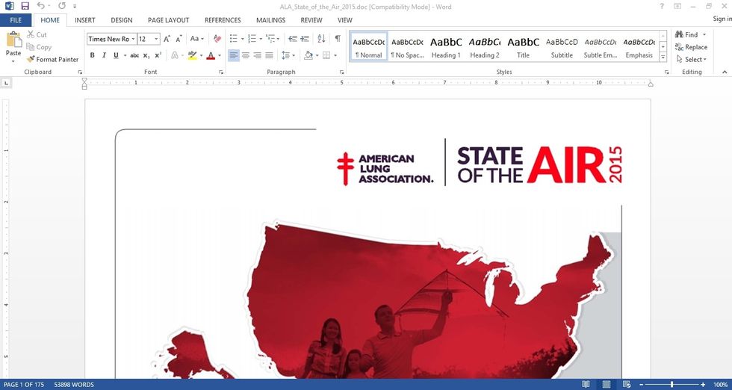Open the Paragraph dialog launcher
732x390 pixels.
[342, 72]
